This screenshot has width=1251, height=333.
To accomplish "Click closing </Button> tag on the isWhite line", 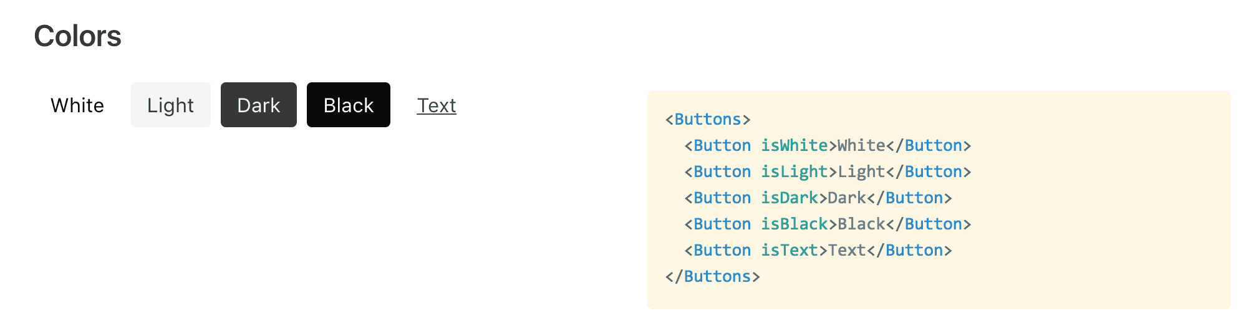I will point(929,145).
